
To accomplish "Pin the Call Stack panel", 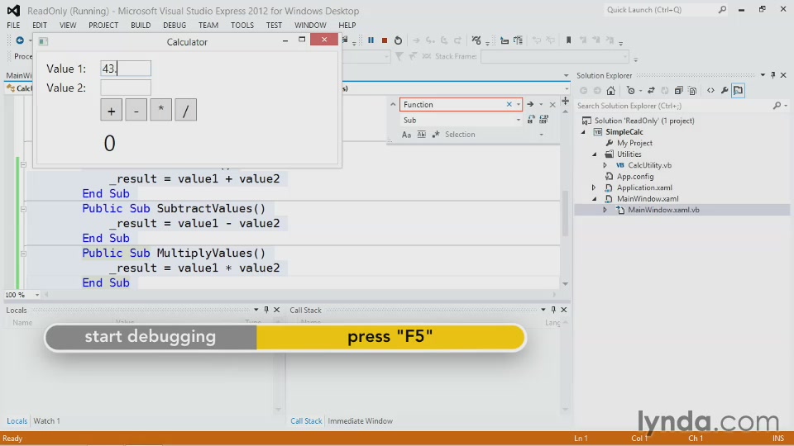I will click(553, 310).
